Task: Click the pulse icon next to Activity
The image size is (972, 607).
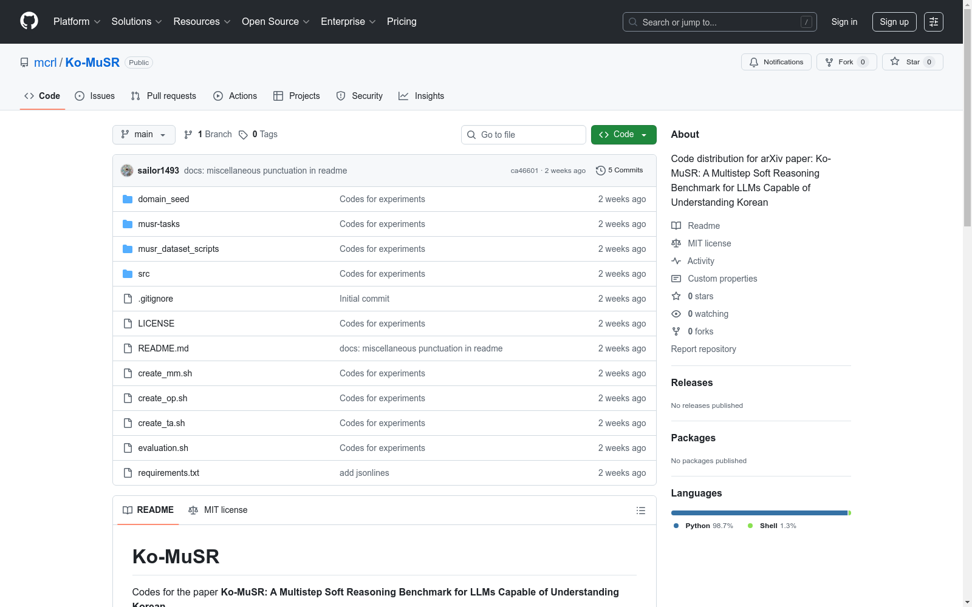Action: tap(676, 261)
